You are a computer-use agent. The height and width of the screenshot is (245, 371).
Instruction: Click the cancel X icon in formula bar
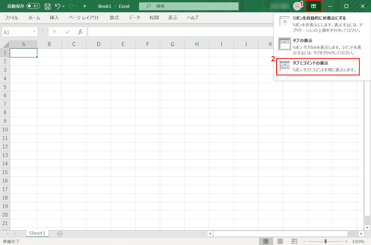pyautogui.click(x=55, y=32)
